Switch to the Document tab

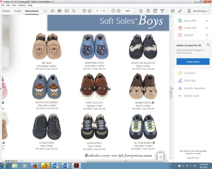(x=32, y=11)
